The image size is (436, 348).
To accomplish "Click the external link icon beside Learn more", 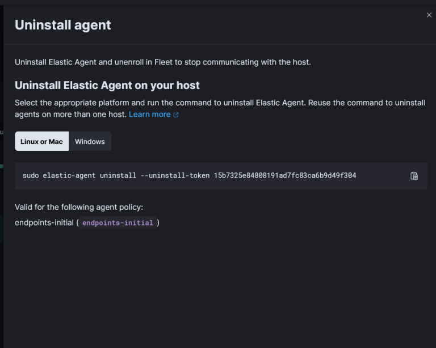I will tap(176, 114).
